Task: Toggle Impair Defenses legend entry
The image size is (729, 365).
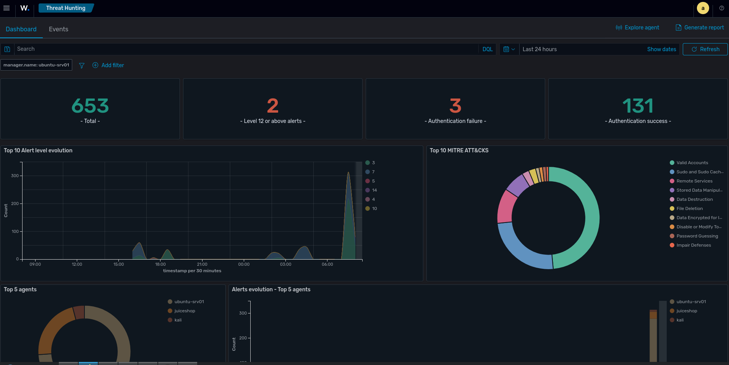Action: click(690, 245)
